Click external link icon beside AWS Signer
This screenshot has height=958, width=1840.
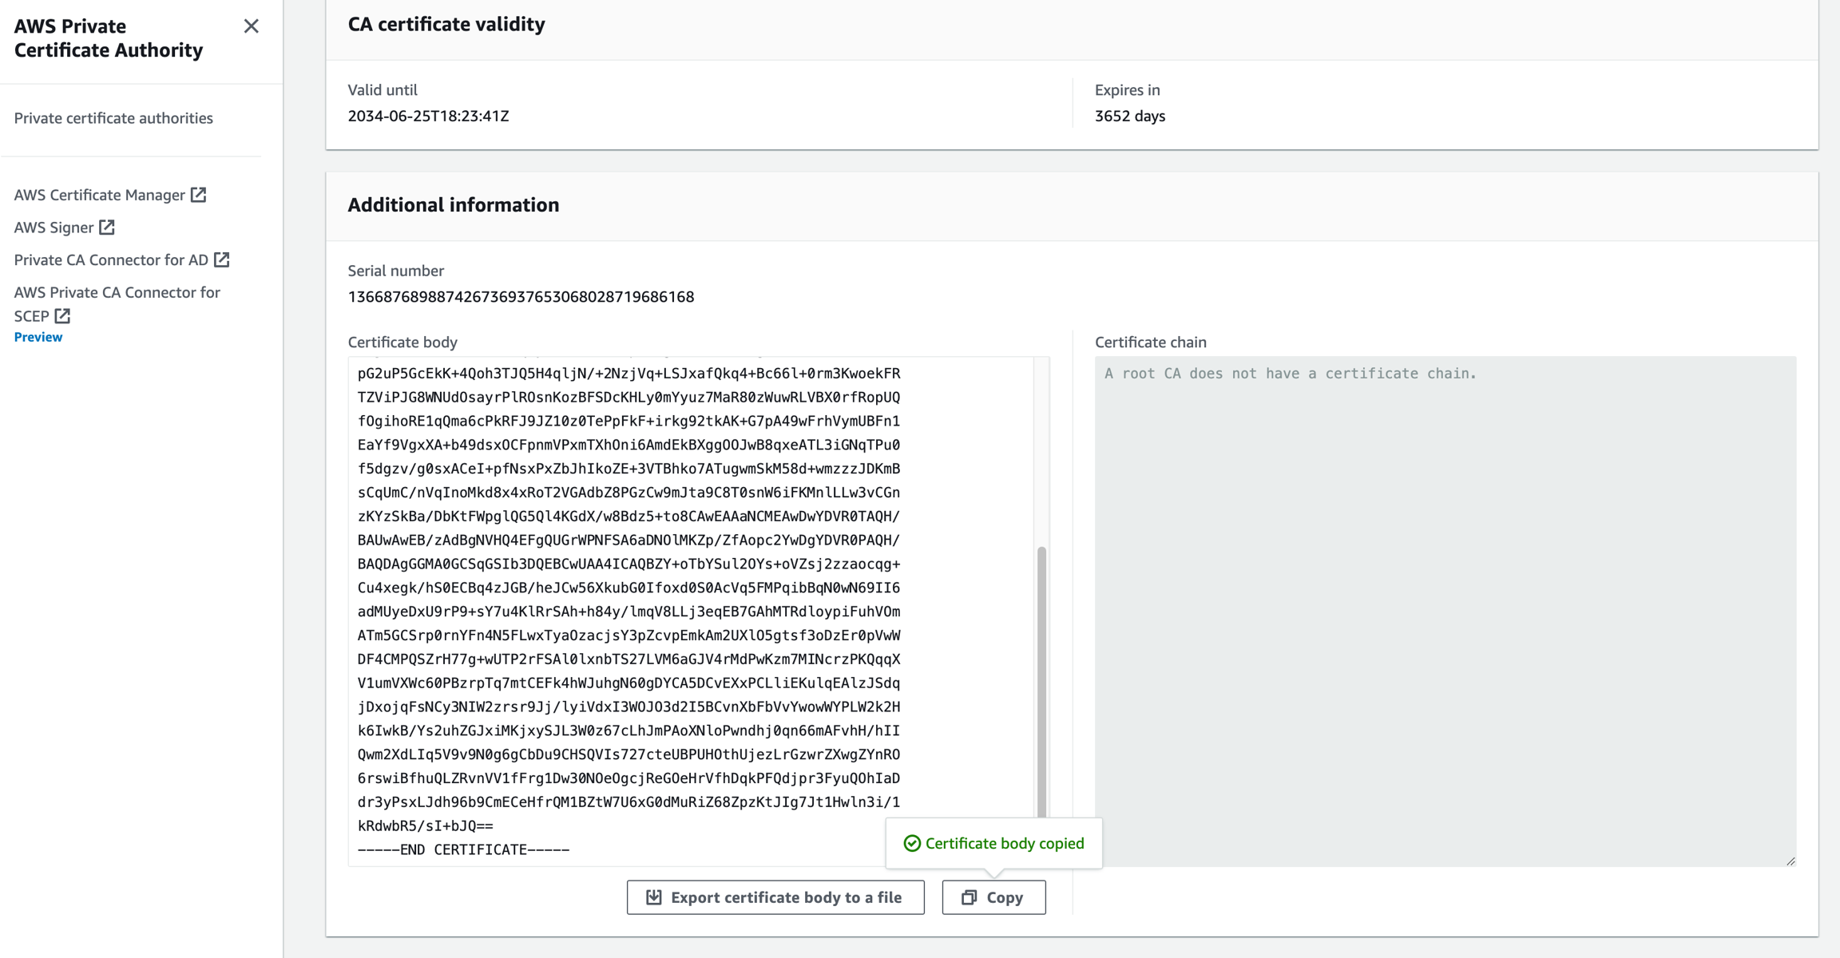tap(107, 228)
